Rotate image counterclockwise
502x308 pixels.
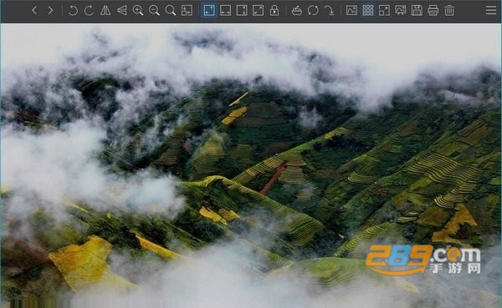pos(73,11)
